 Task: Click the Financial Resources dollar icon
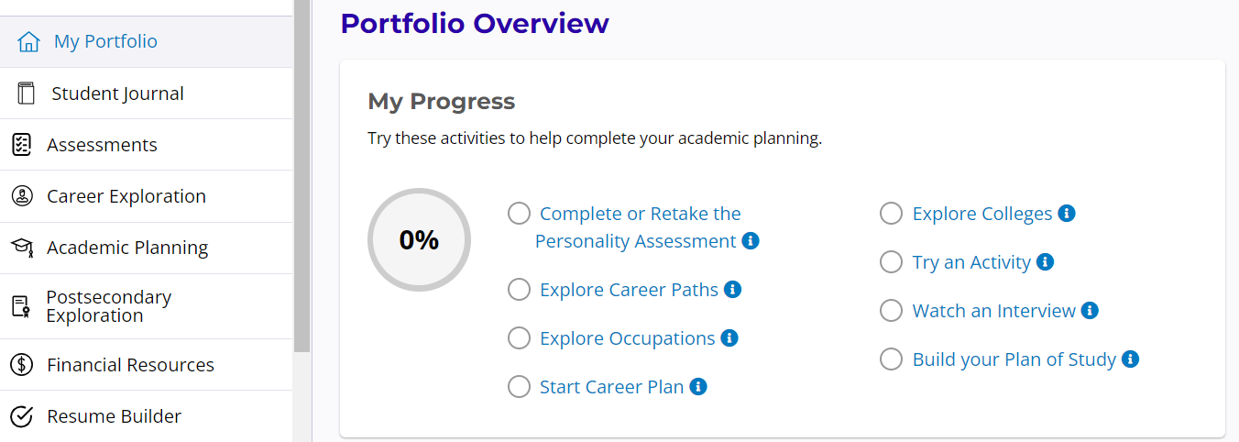click(x=21, y=365)
